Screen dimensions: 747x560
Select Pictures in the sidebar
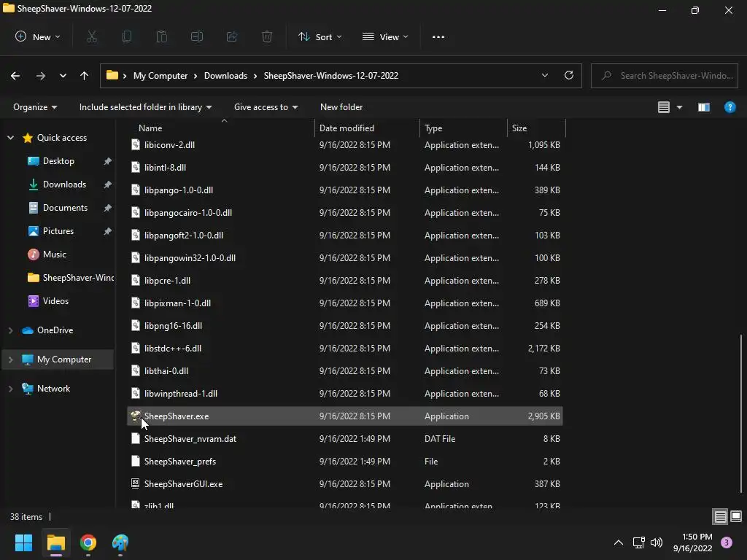58,231
